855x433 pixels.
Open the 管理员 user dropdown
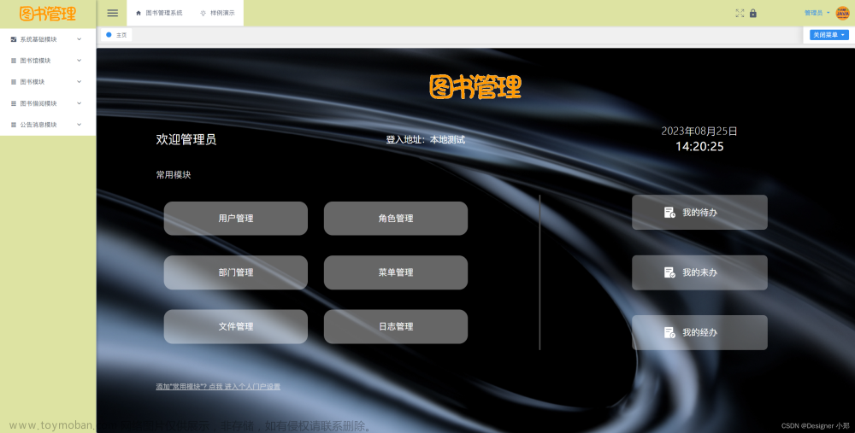(x=817, y=13)
